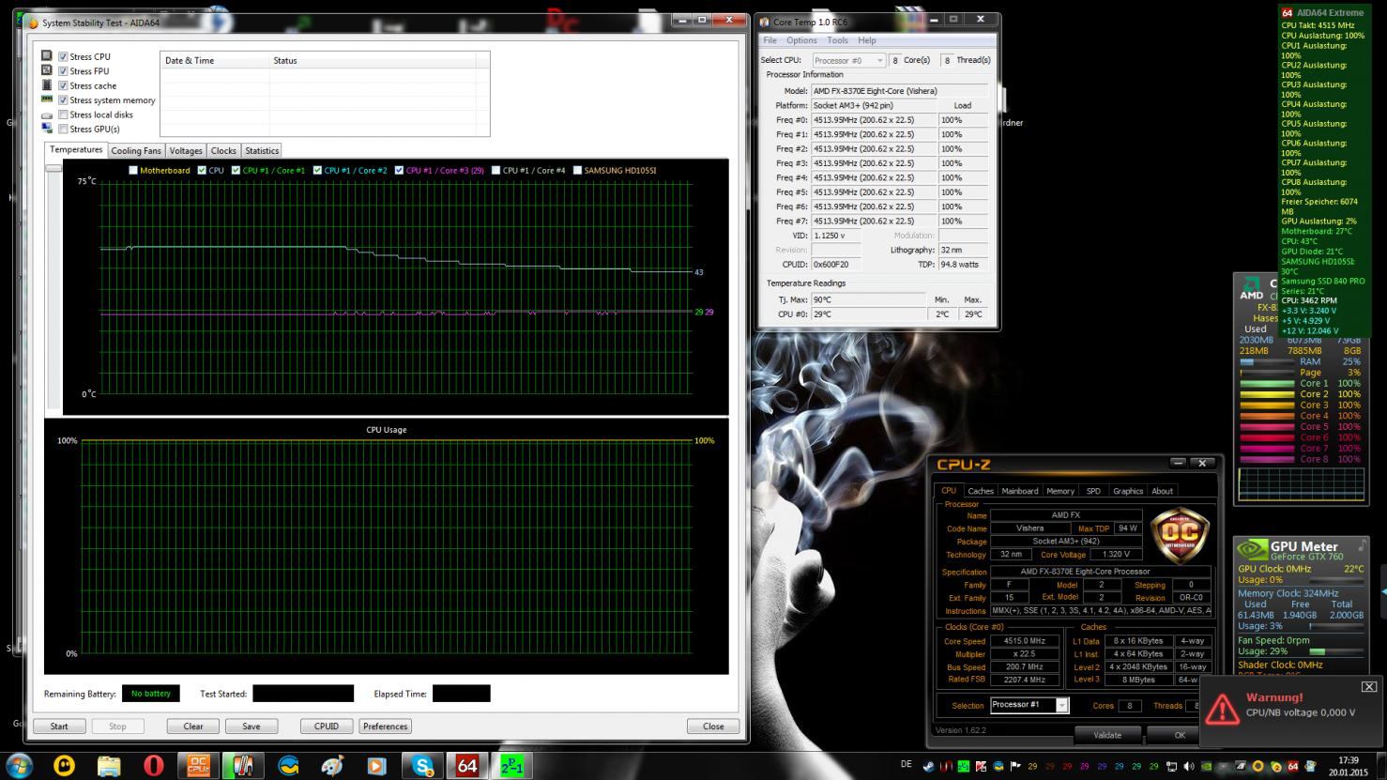Uncheck Stress system memory
Image resolution: width=1387 pixels, height=780 pixels.
[63, 99]
